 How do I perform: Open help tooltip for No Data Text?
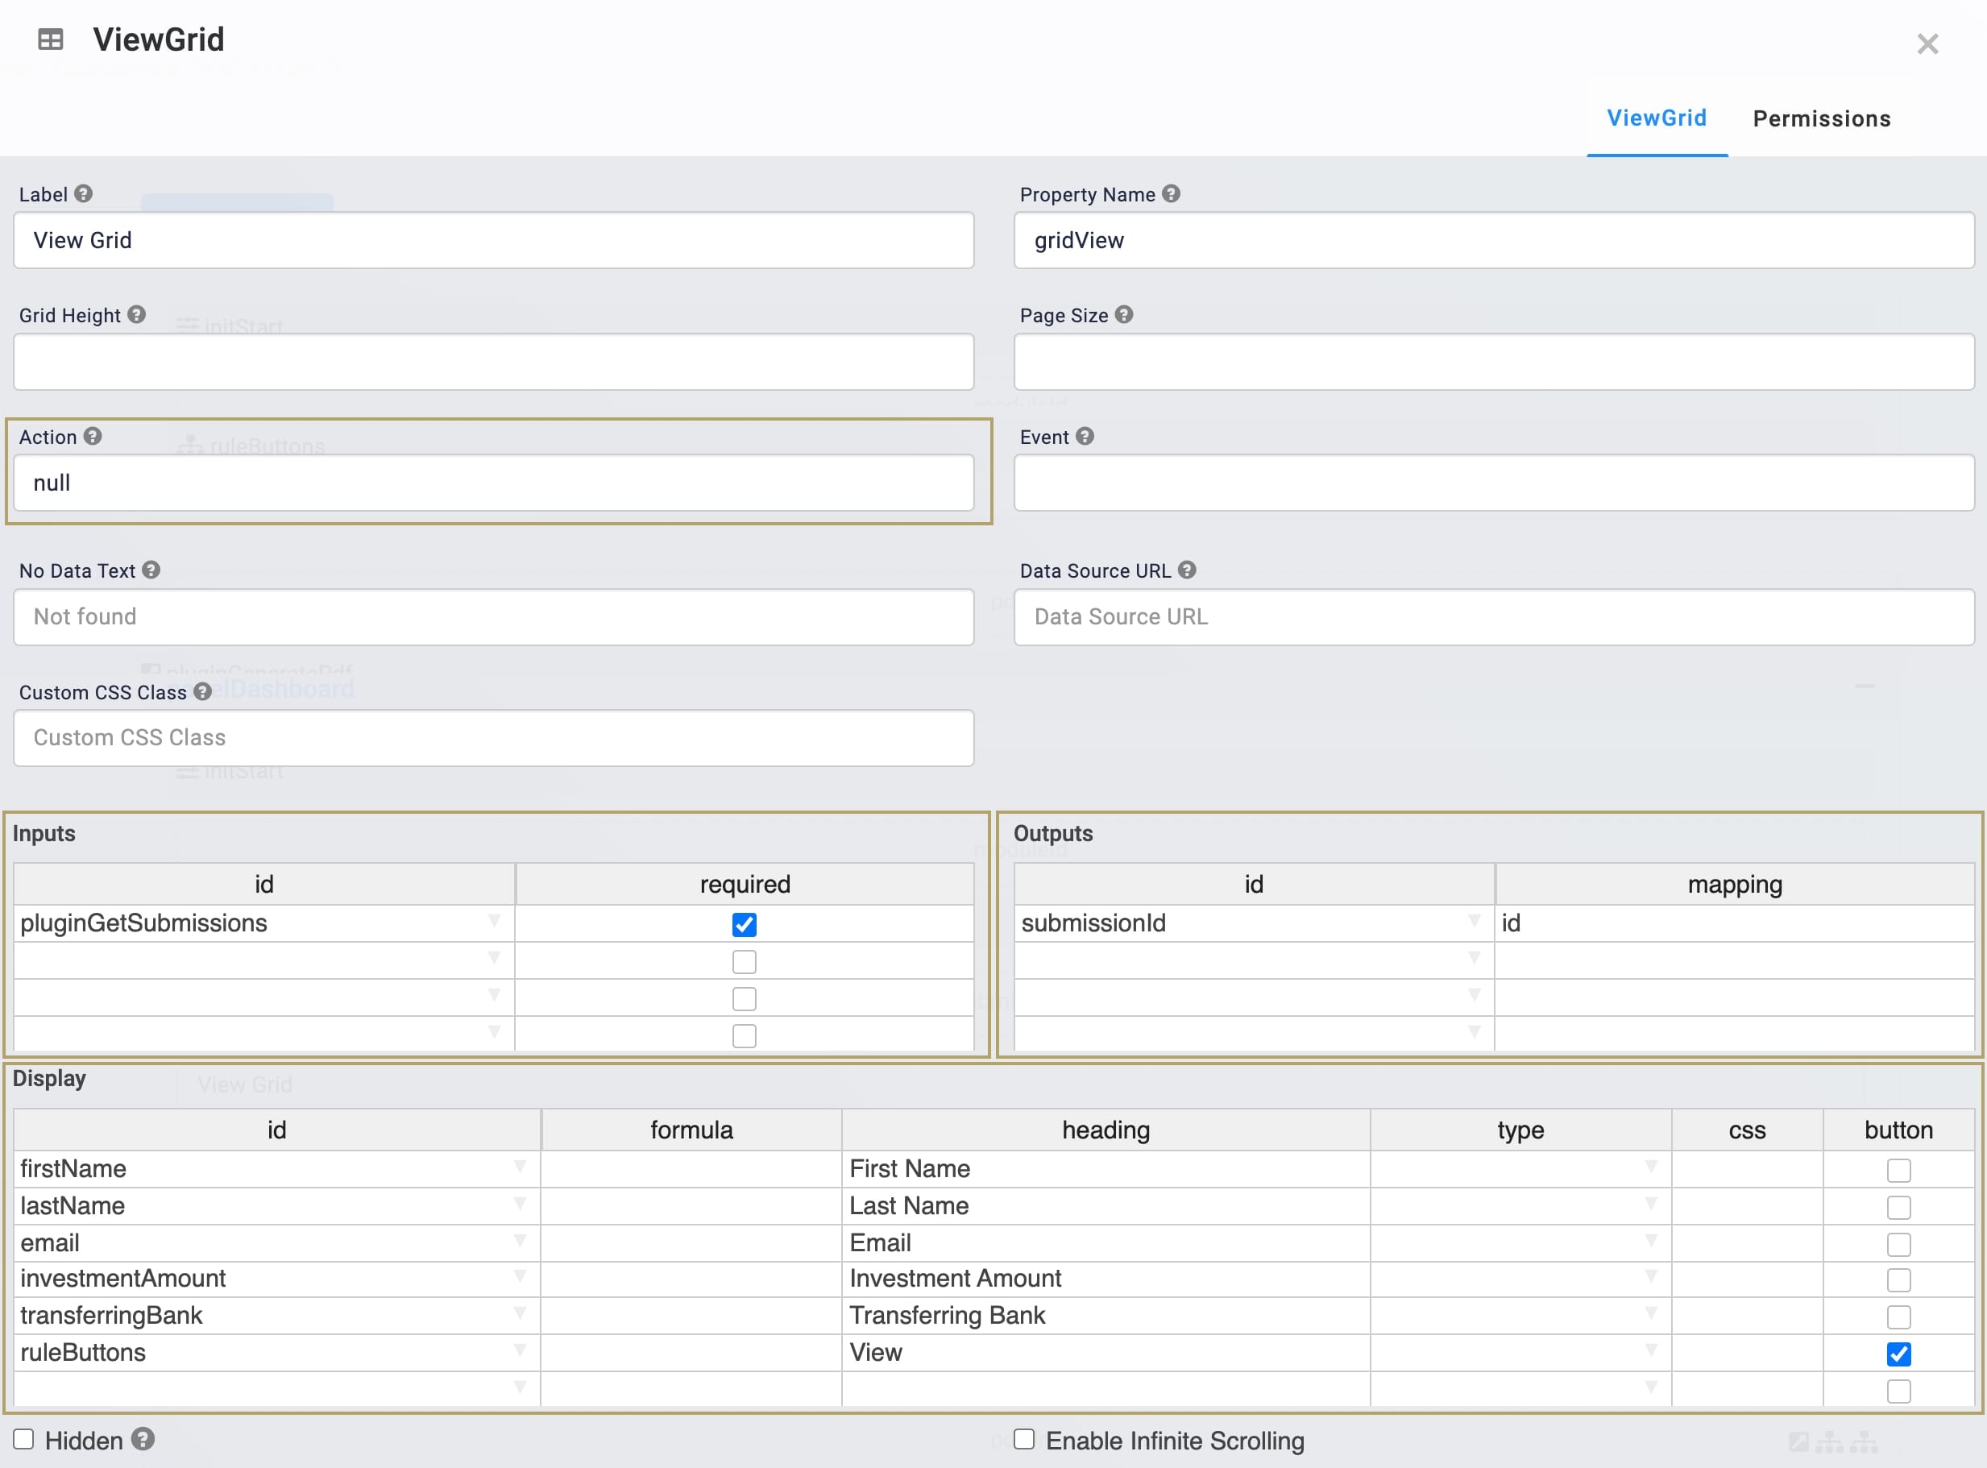coord(151,570)
